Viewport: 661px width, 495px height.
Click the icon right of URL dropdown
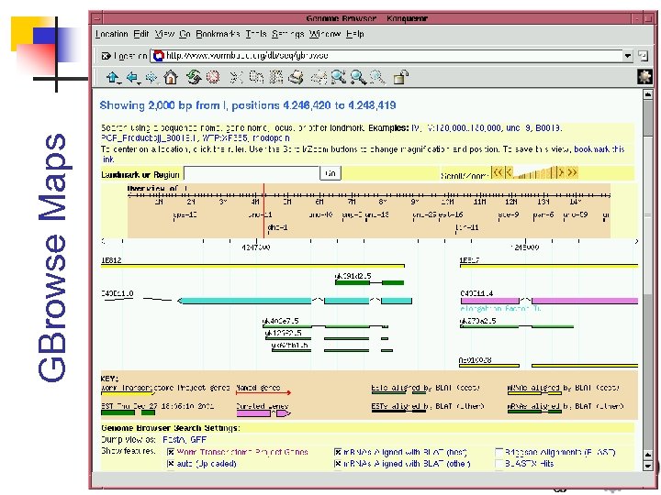click(x=643, y=55)
